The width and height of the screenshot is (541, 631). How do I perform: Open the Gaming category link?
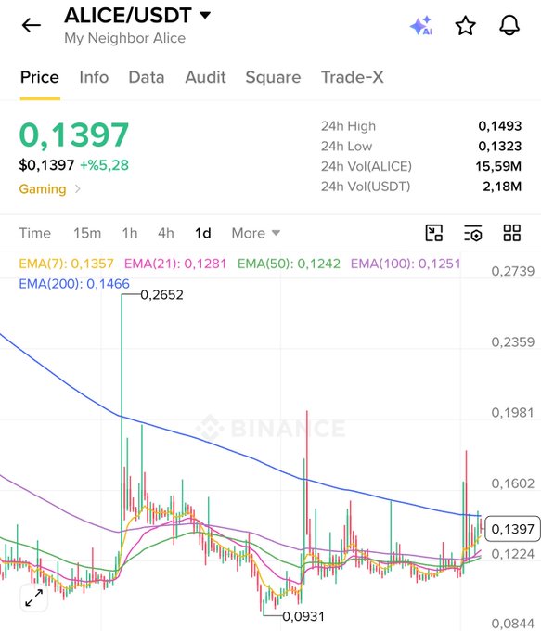[43, 188]
